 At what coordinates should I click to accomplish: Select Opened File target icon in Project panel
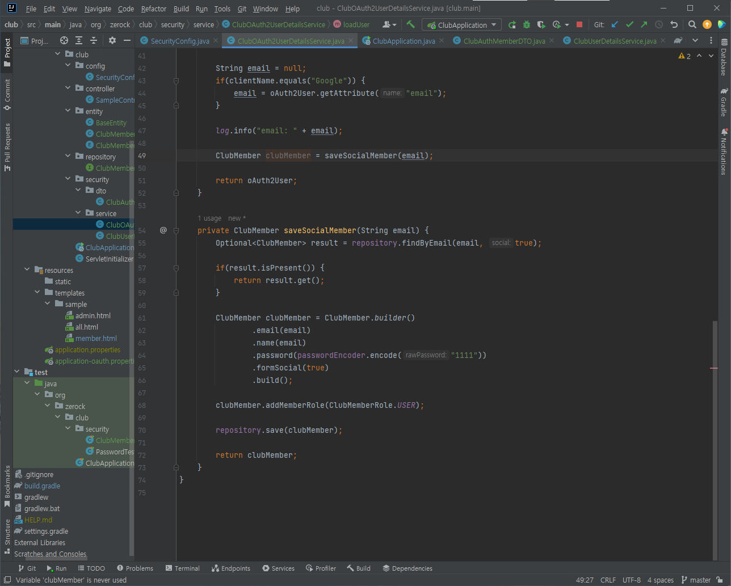pyautogui.click(x=64, y=40)
